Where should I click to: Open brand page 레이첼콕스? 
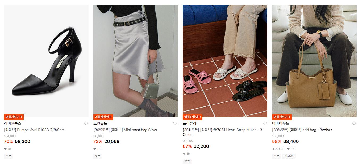point(13,123)
